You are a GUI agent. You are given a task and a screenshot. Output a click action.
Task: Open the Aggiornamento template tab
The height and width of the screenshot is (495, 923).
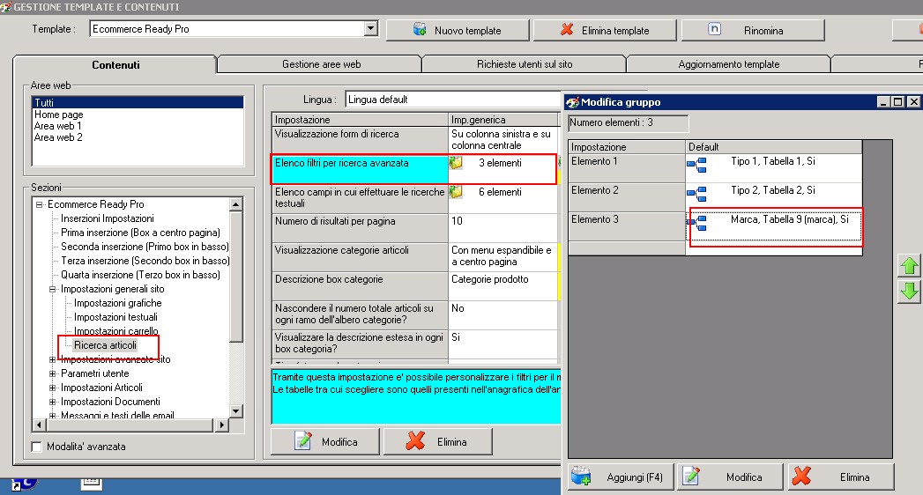point(729,64)
